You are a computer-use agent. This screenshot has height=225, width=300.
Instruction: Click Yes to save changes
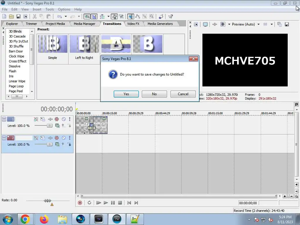pos(126,94)
